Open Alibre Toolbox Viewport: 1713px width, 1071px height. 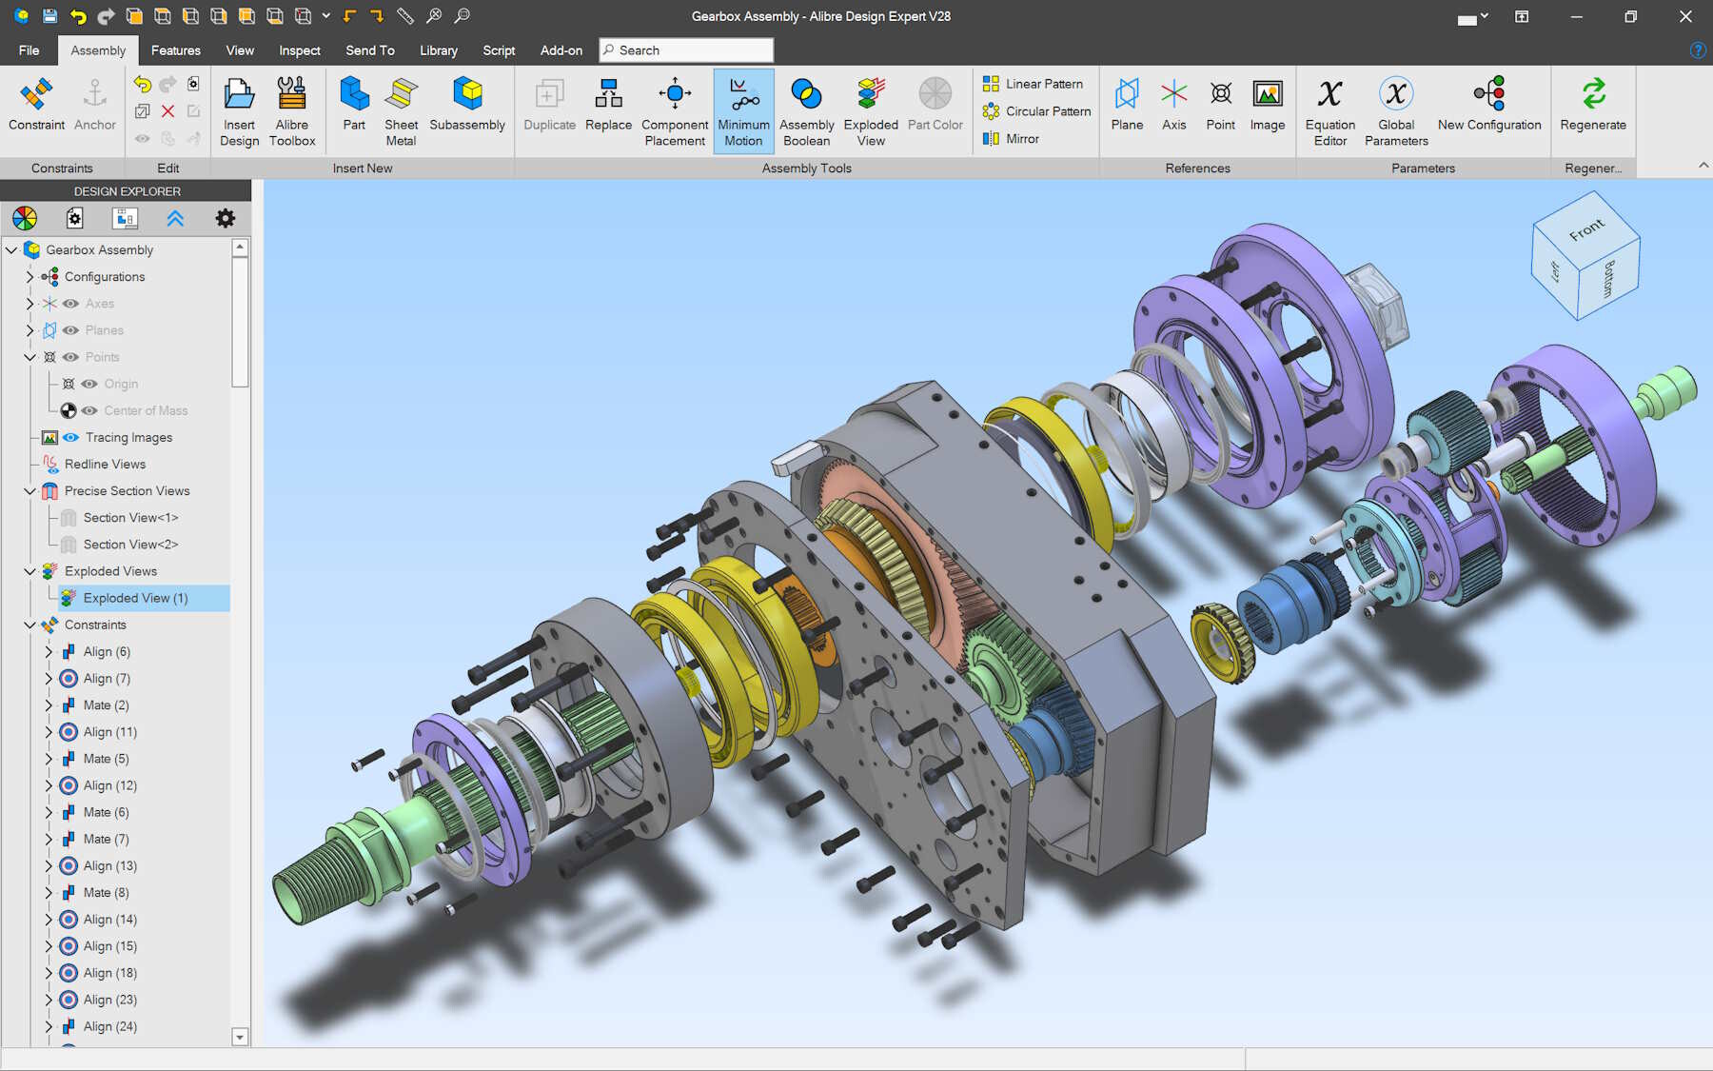[x=291, y=111]
